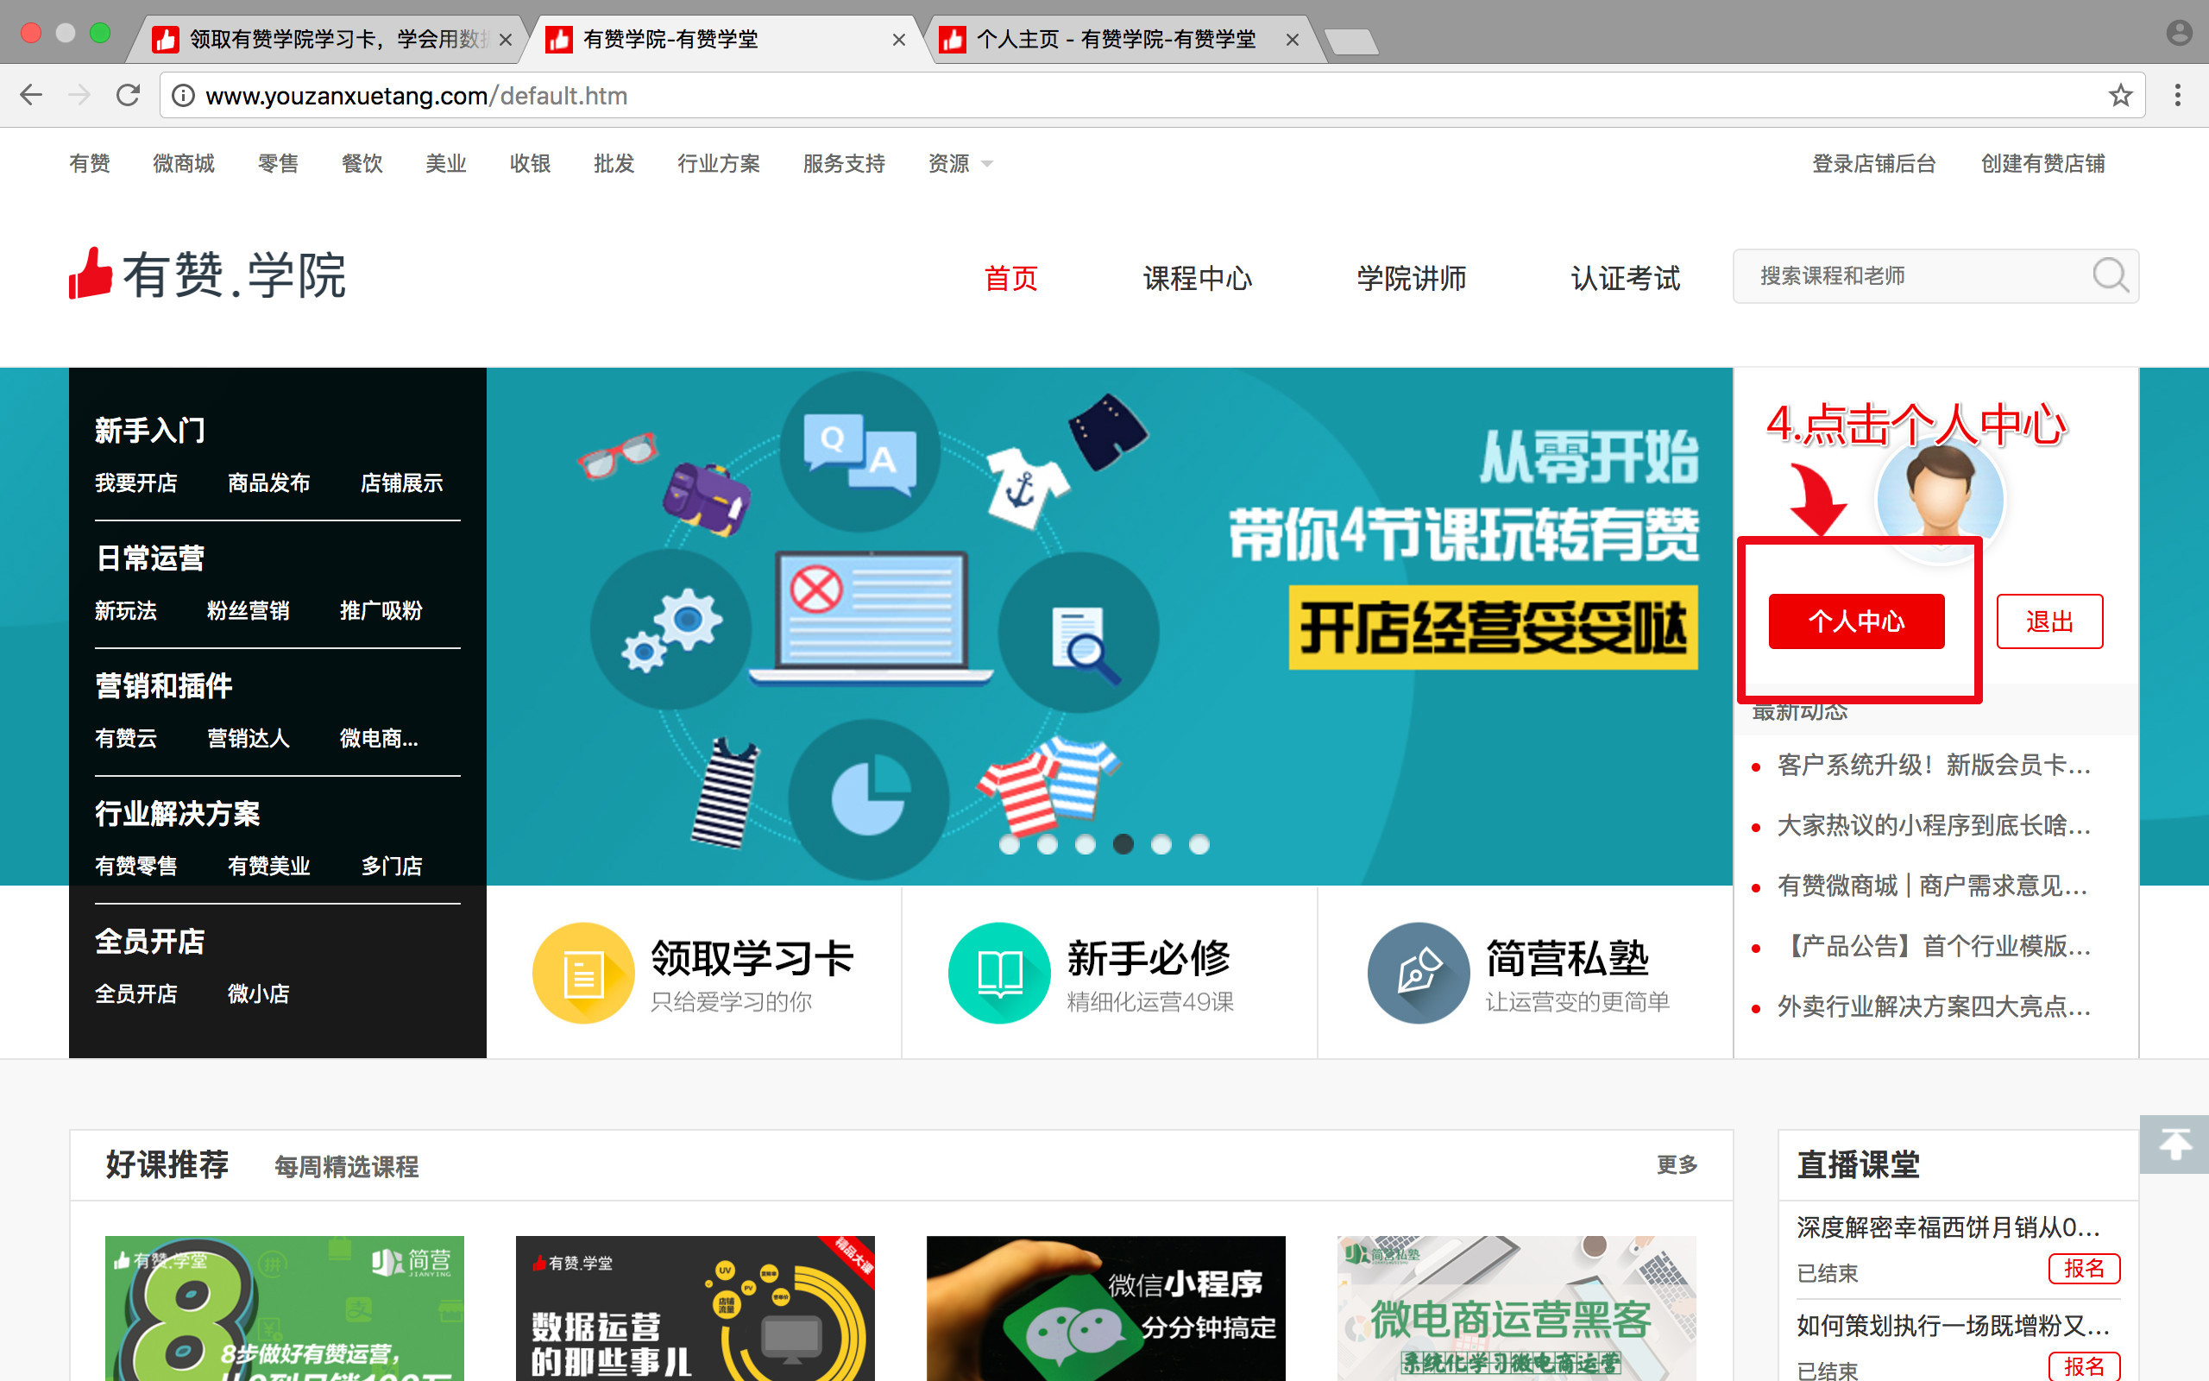
Task: Close the 有赞学院-有赞学堂 tab
Action: point(899,40)
